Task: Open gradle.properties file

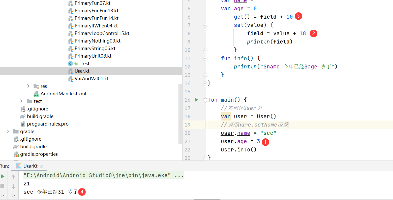Action: click(x=39, y=154)
